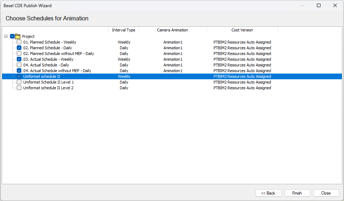Collapse the Project tree node
The height and width of the screenshot is (201, 344).
pos(6,36)
